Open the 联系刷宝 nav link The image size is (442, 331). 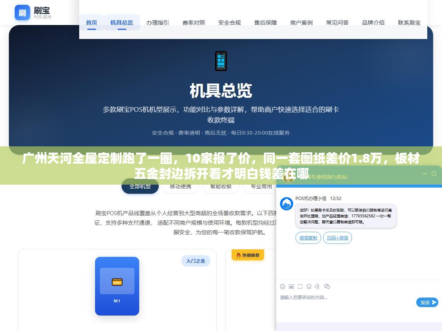point(409,22)
